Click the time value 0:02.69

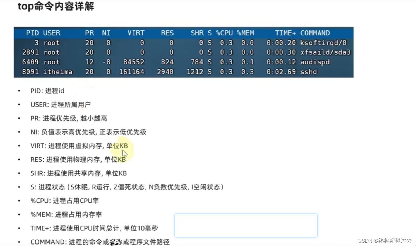tap(281, 72)
